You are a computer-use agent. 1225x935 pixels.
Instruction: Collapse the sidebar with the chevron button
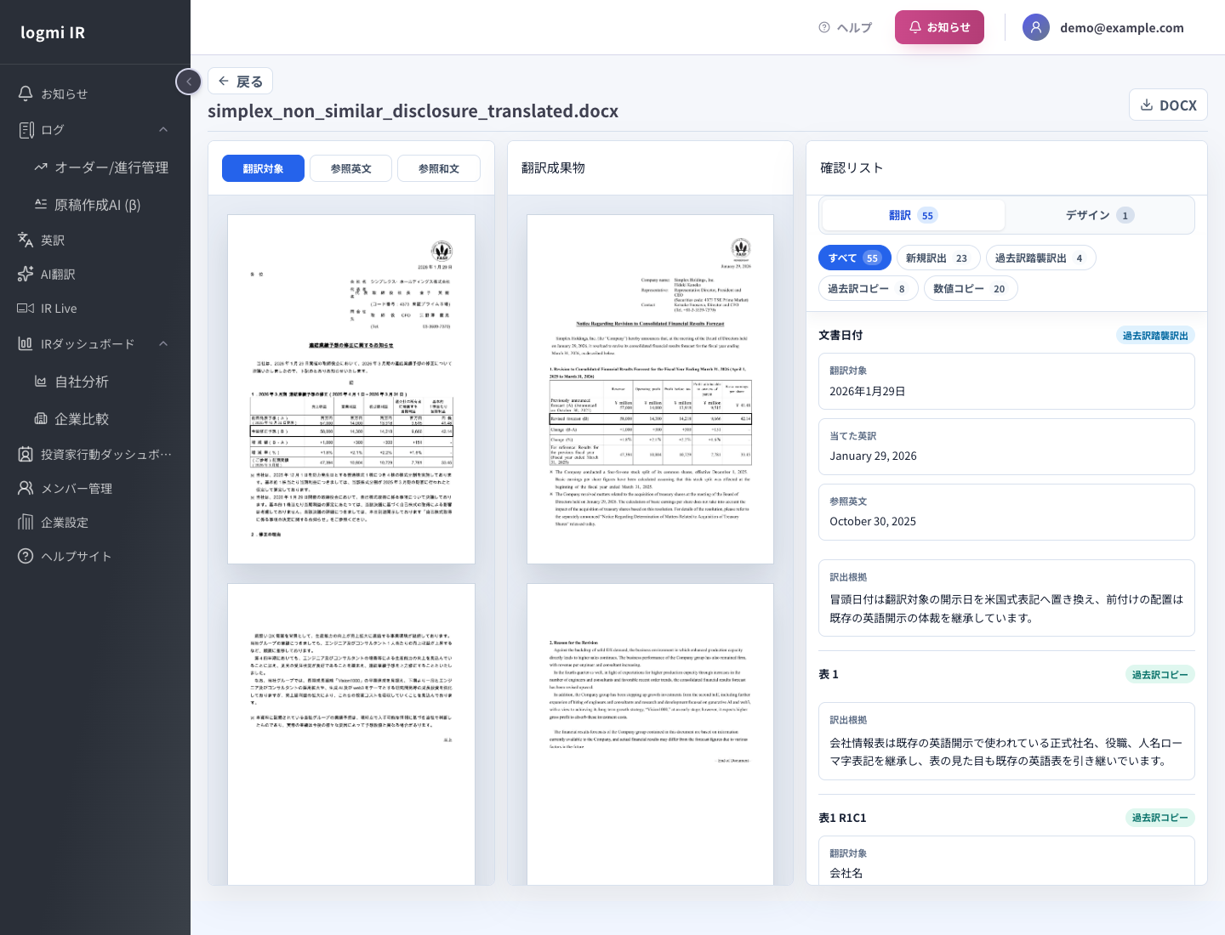click(x=188, y=82)
